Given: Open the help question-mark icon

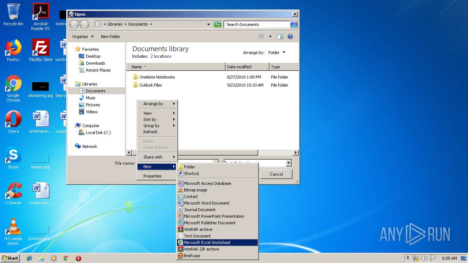Looking at the screenshot, I should tap(290, 37).
